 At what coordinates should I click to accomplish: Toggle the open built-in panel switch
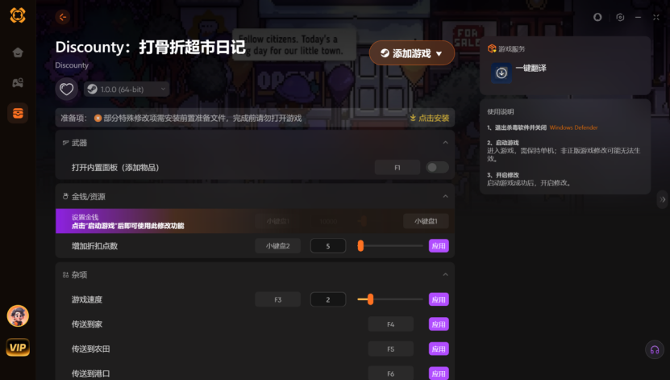[x=437, y=168]
